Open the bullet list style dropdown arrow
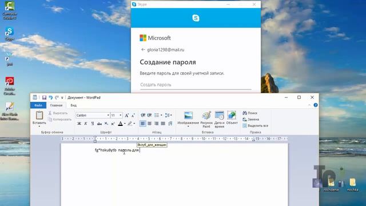Viewport: 366px width, 206px height. [161, 115]
